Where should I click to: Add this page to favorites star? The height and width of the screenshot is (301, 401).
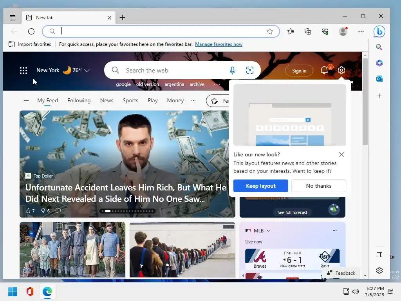pyautogui.click(x=269, y=31)
